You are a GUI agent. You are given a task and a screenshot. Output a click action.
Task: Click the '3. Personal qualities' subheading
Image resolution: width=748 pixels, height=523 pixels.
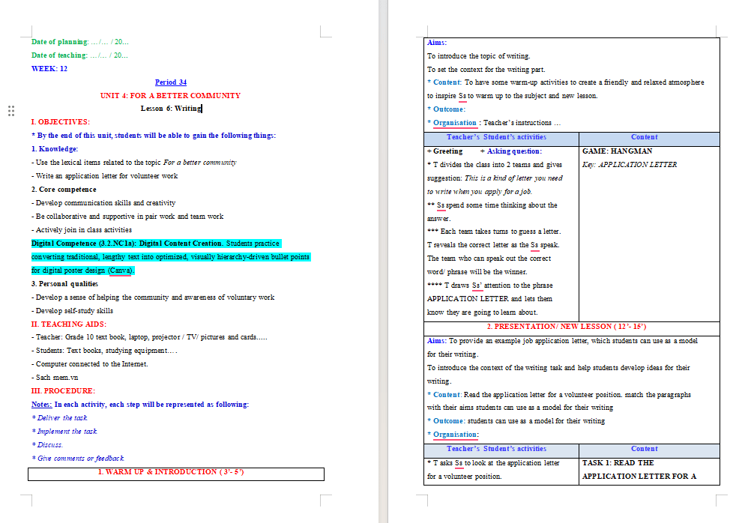click(x=64, y=284)
